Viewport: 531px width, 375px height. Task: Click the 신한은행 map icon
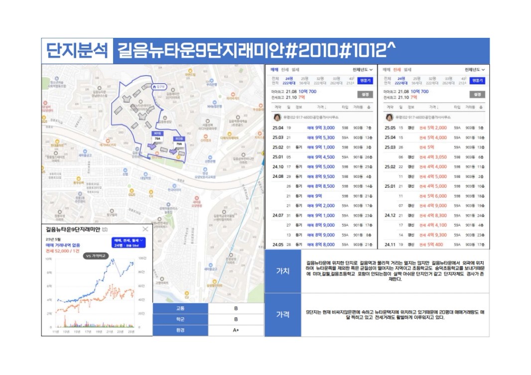click(x=210, y=157)
